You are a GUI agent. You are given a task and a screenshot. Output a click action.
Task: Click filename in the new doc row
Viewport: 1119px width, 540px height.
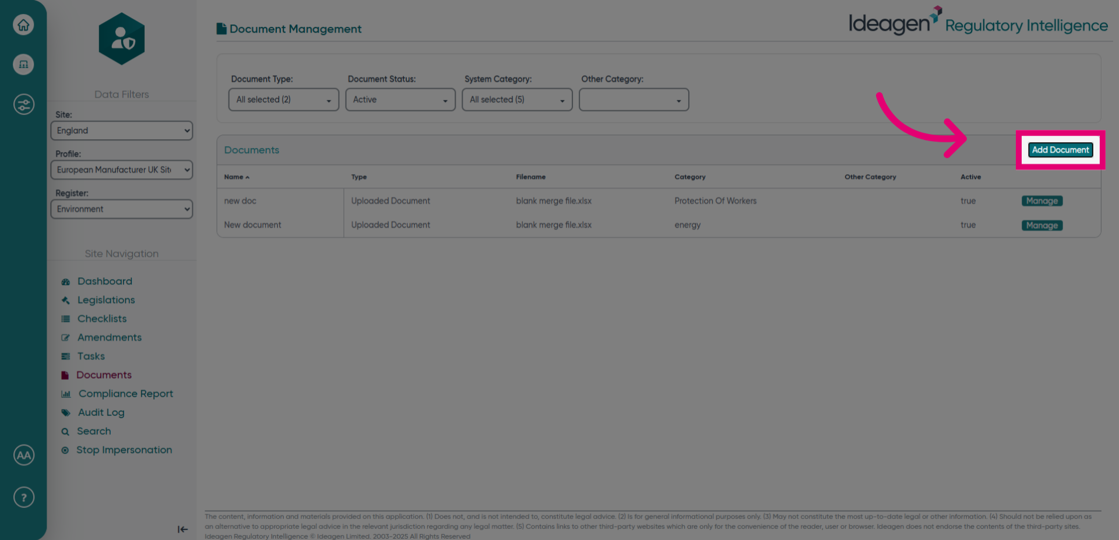[554, 201]
